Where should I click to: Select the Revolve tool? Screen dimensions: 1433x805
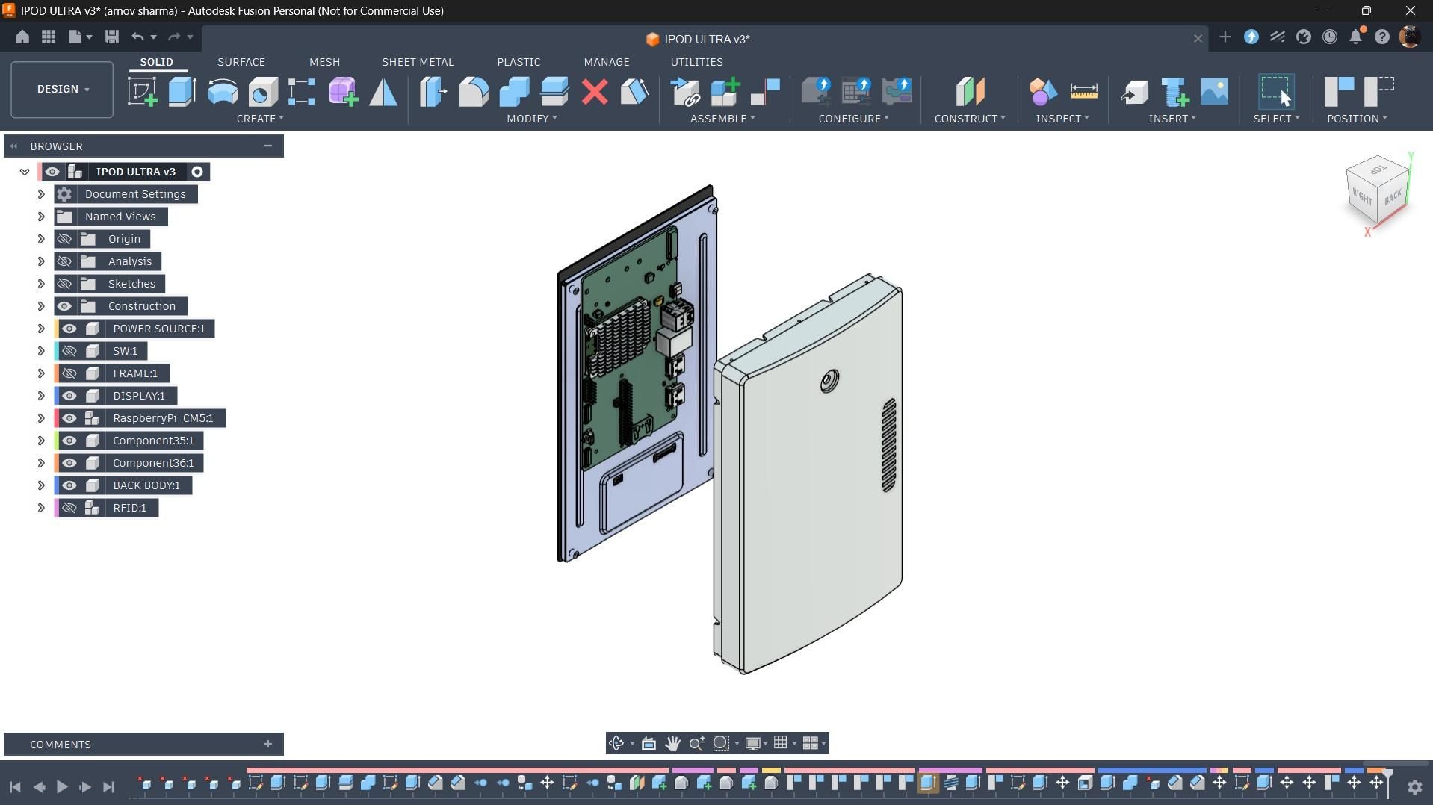[x=223, y=92]
